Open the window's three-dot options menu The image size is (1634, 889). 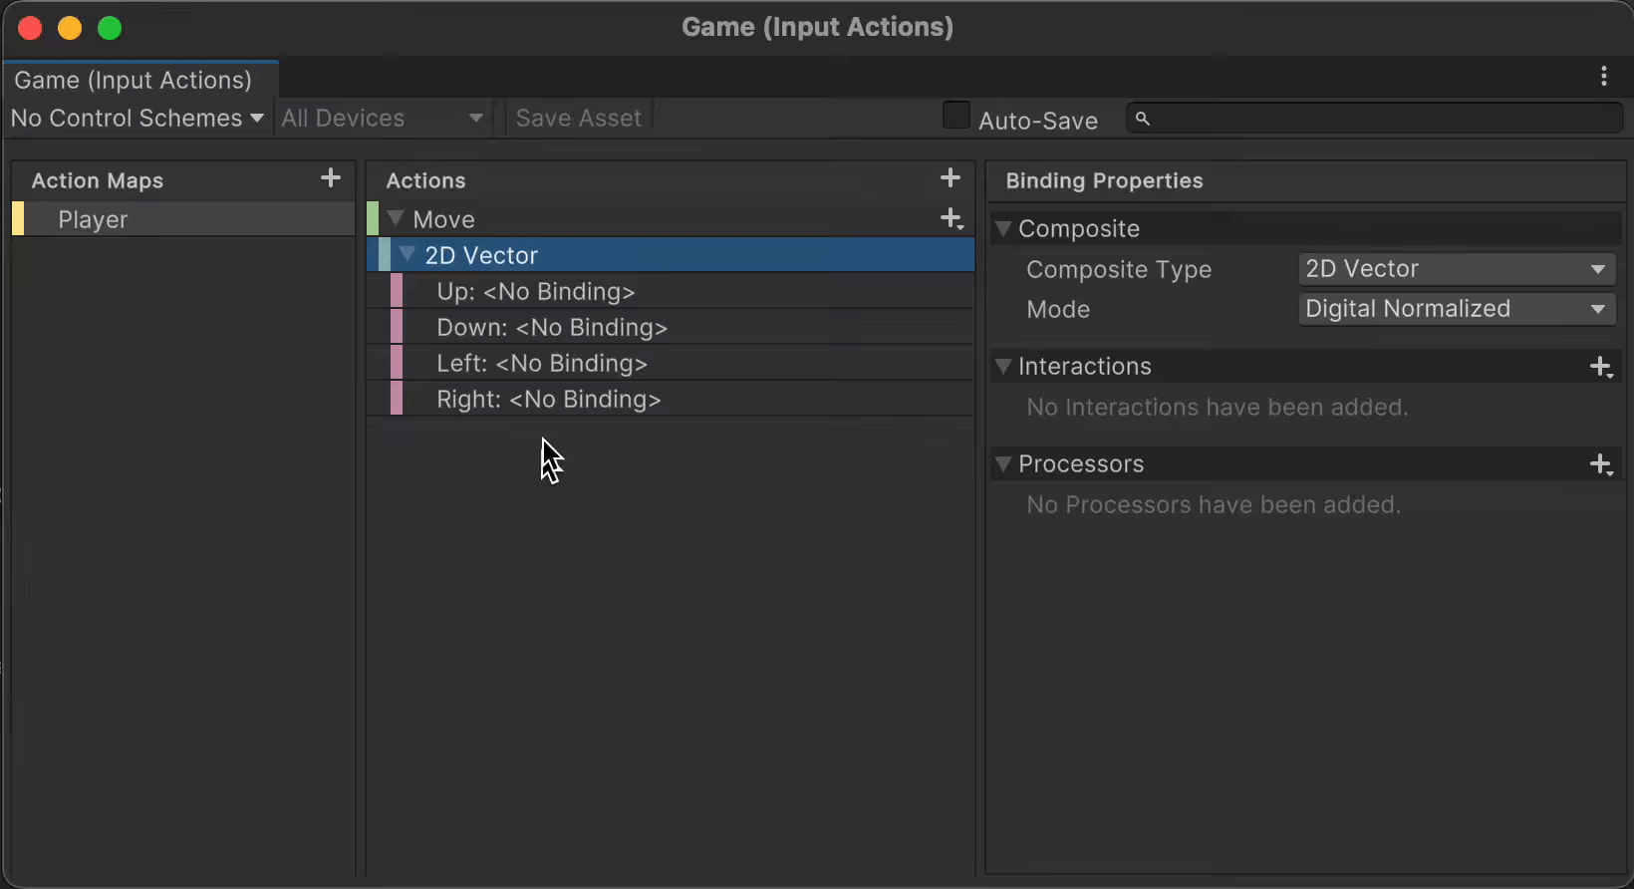[x=1604, y=77]
